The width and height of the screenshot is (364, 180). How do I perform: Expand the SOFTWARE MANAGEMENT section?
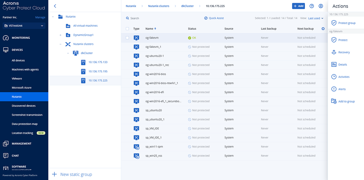(x=19, y=168)
